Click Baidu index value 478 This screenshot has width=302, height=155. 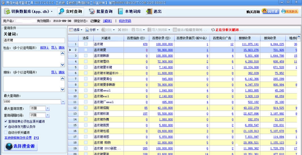[145, 44]
